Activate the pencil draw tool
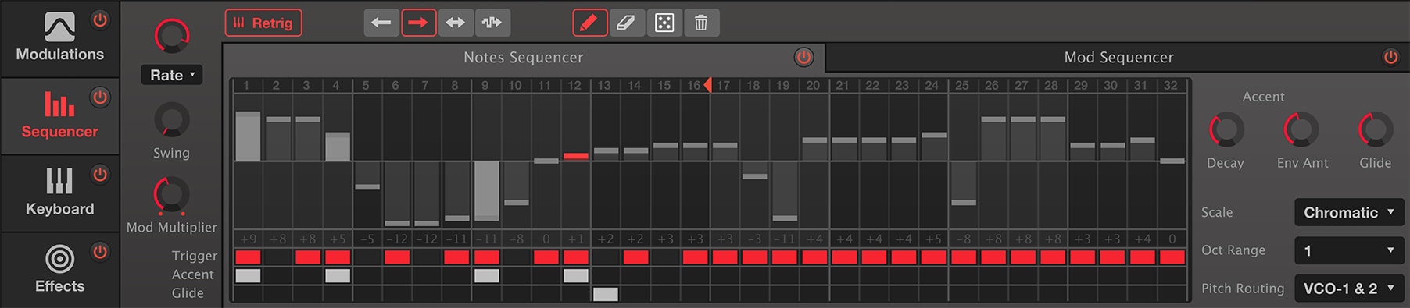 point(589,23)
